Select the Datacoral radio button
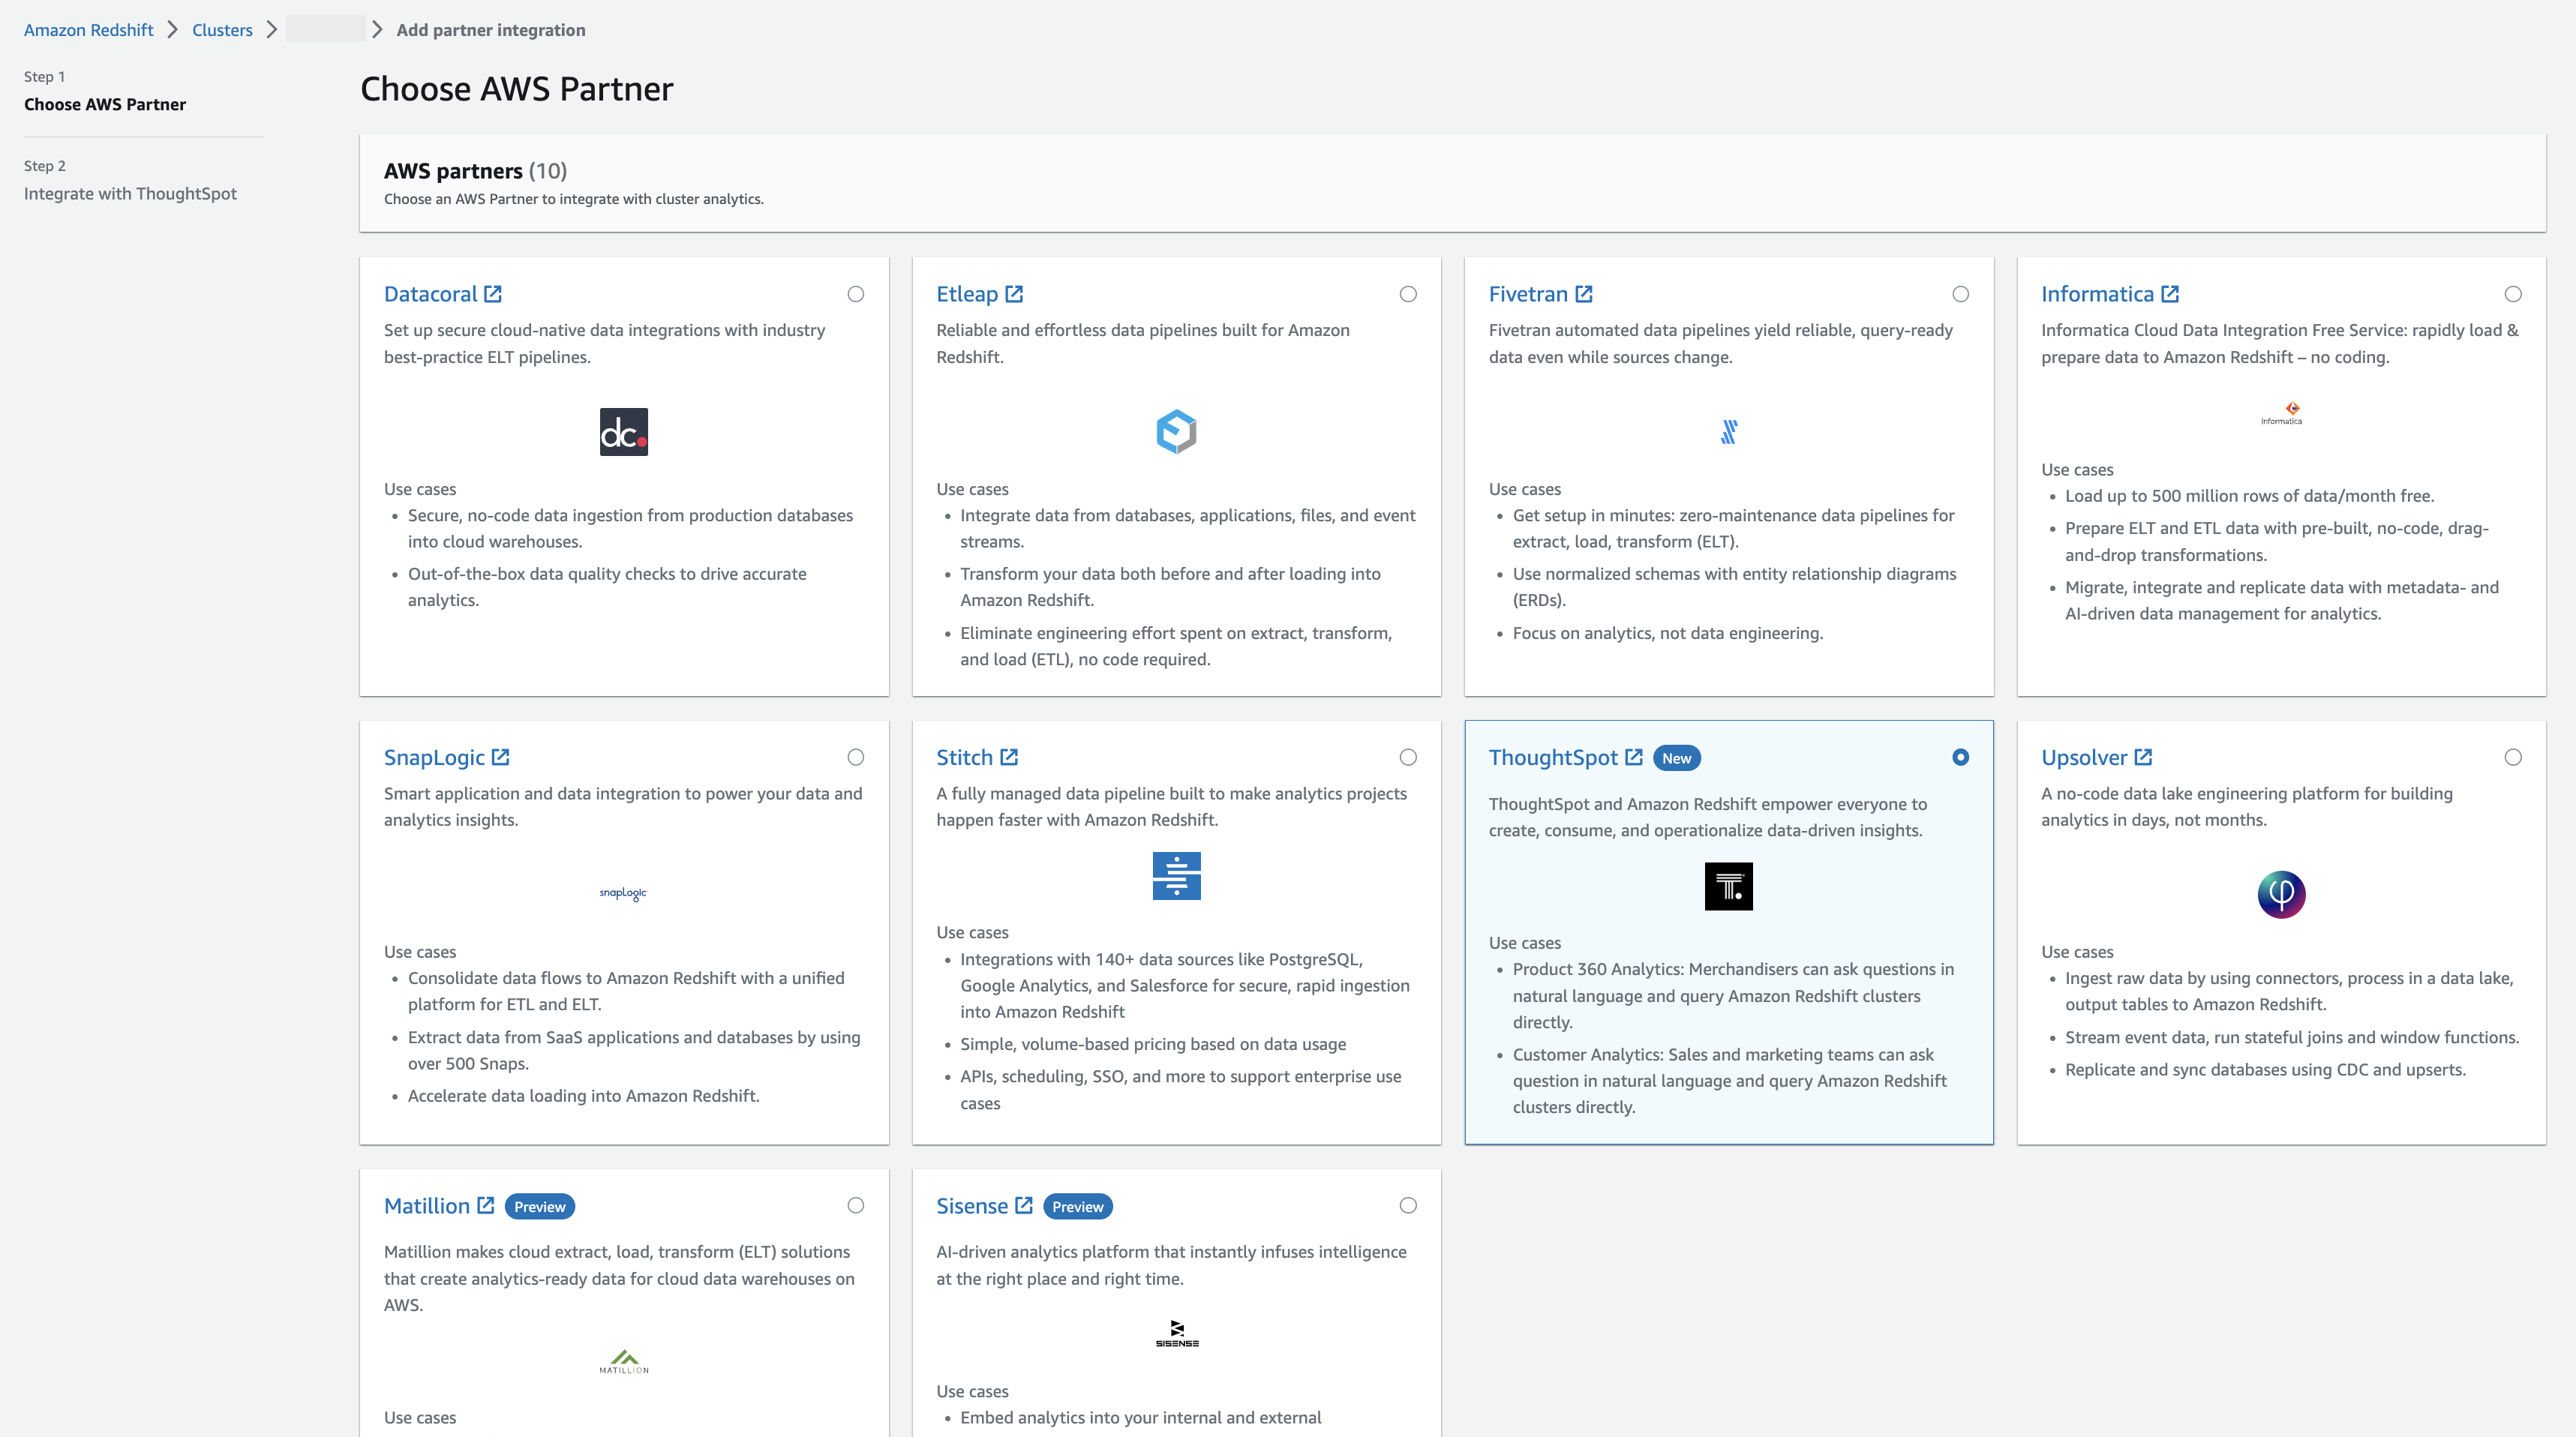 856,294
